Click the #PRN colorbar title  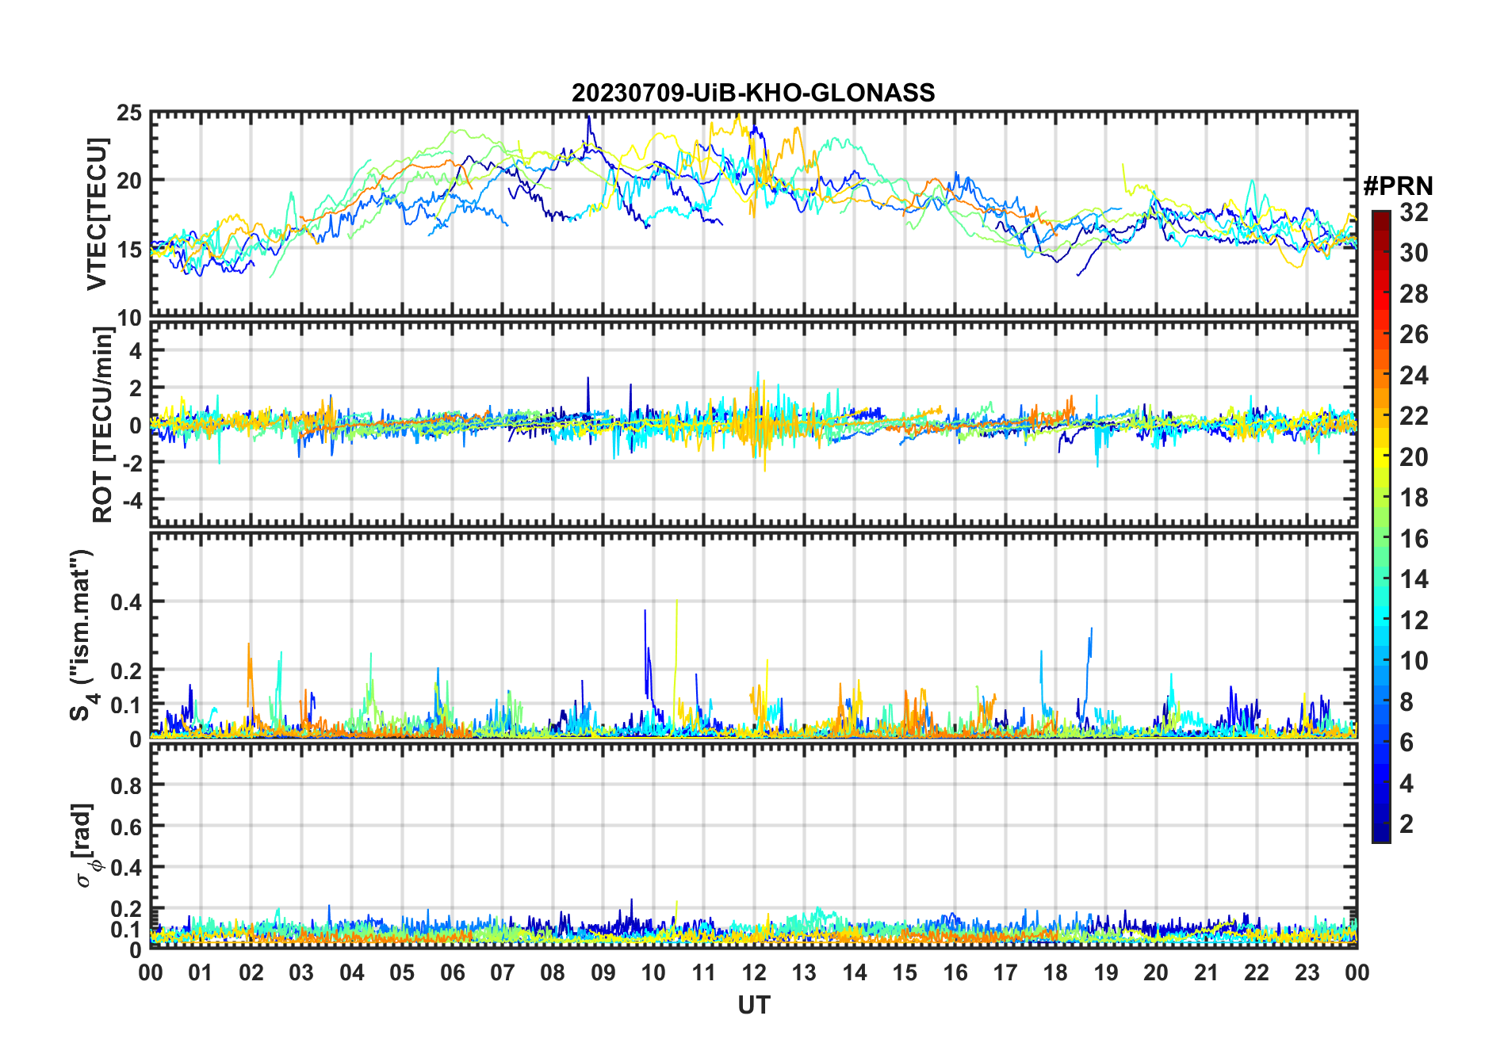(x=1398, y=186)
